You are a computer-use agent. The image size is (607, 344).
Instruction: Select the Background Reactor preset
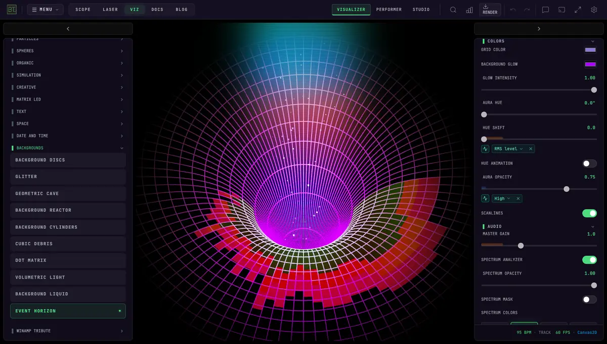tap(68, 210)
